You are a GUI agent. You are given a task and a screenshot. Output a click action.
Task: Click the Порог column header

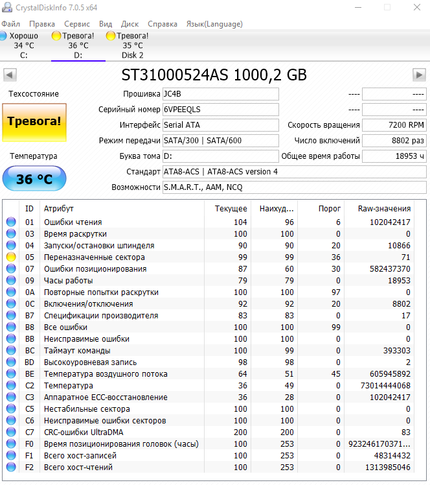point(321,209)
